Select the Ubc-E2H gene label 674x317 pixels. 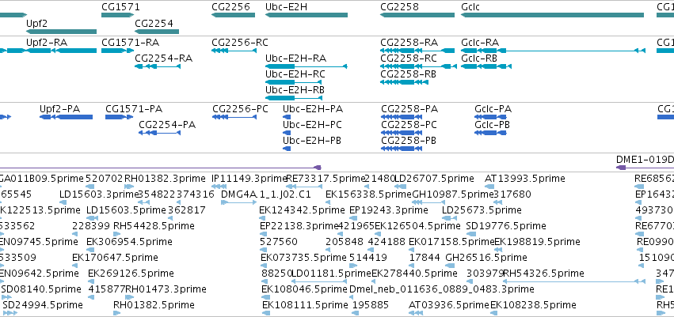[x=286, y=7]
